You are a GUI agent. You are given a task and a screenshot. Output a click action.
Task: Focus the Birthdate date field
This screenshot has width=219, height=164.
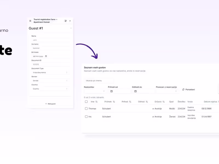(51, 56)
